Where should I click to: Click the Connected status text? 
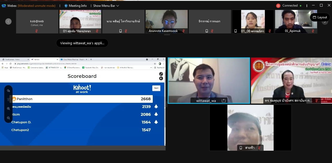point(290,6)
